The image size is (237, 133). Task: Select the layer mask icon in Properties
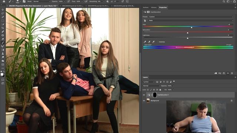148,12
